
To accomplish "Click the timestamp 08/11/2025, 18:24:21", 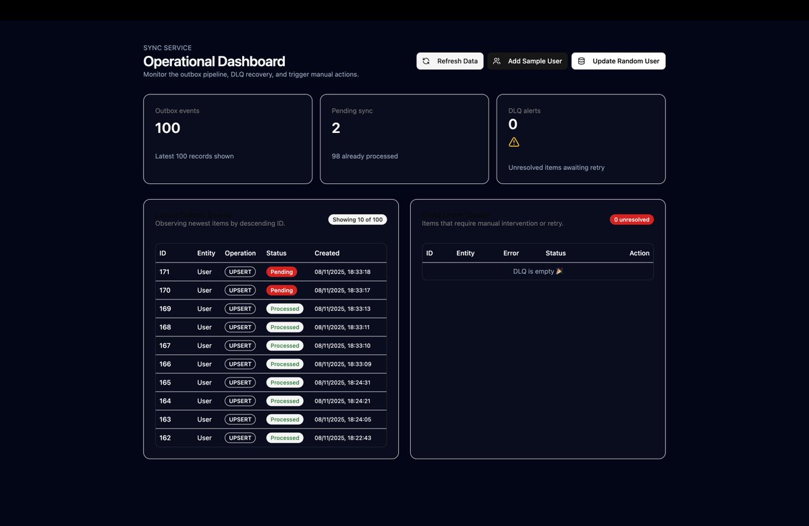I will coord(343,401).
